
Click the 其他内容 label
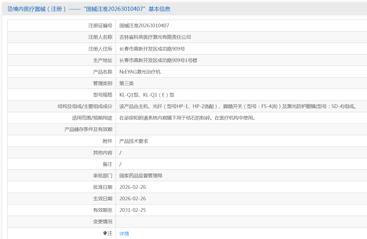[x=103, y=152]
